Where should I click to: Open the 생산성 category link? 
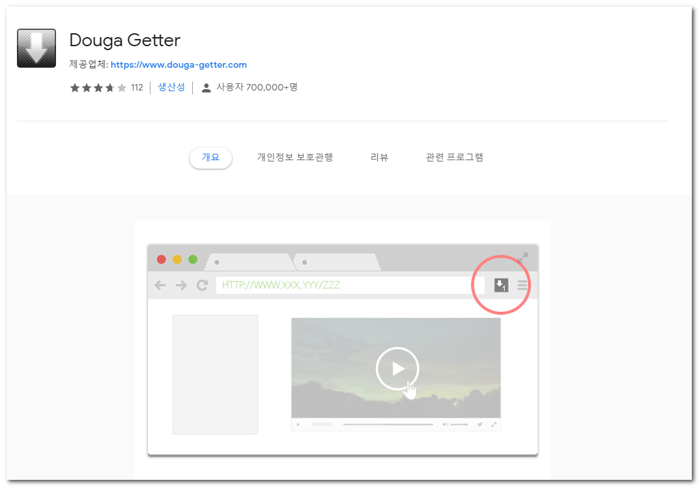coord(171,87)
